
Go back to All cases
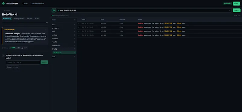click(x=7, y=11)
